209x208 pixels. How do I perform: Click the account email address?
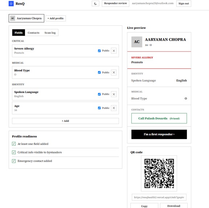pos(153,3)
